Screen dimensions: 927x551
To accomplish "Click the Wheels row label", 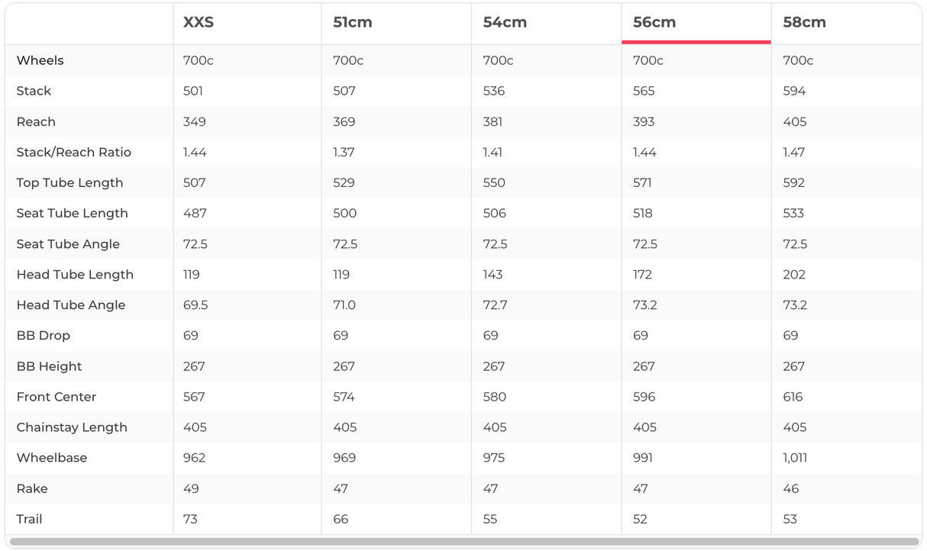I will tap(40, 60).
